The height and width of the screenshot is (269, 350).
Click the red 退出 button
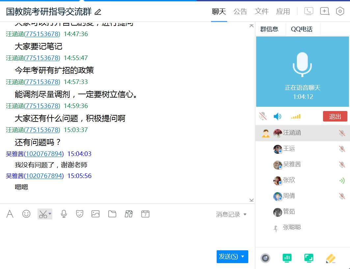point(335,116)
